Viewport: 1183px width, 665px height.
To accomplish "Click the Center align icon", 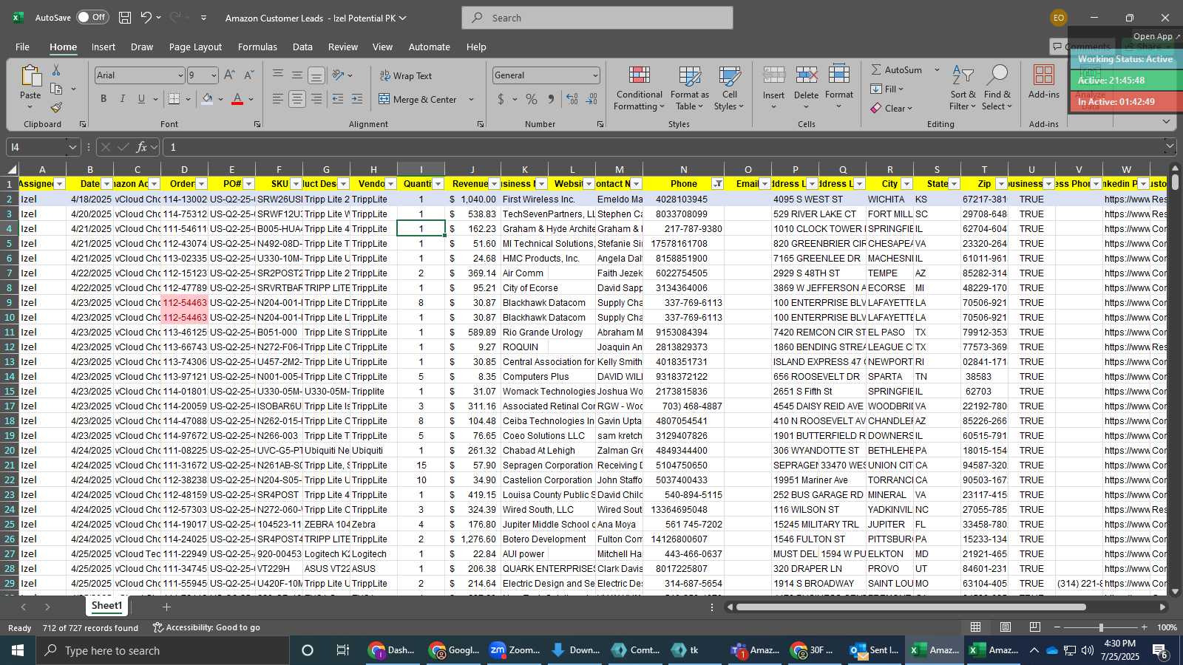I will (297, 99).
